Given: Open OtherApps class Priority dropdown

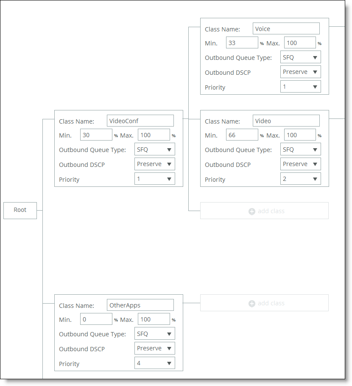Looking at the screenshot, I should 155,363.
